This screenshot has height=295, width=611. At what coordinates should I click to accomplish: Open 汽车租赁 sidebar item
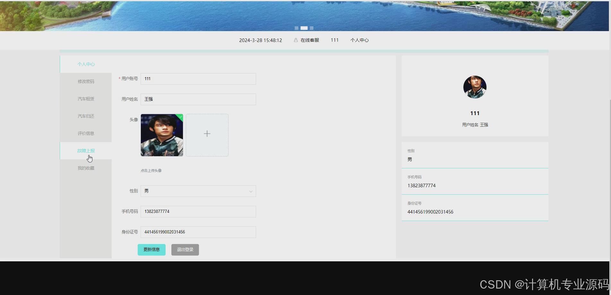[86, 99]
